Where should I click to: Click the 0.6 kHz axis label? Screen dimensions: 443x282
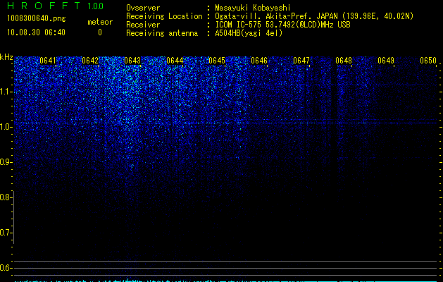[6, 268]
